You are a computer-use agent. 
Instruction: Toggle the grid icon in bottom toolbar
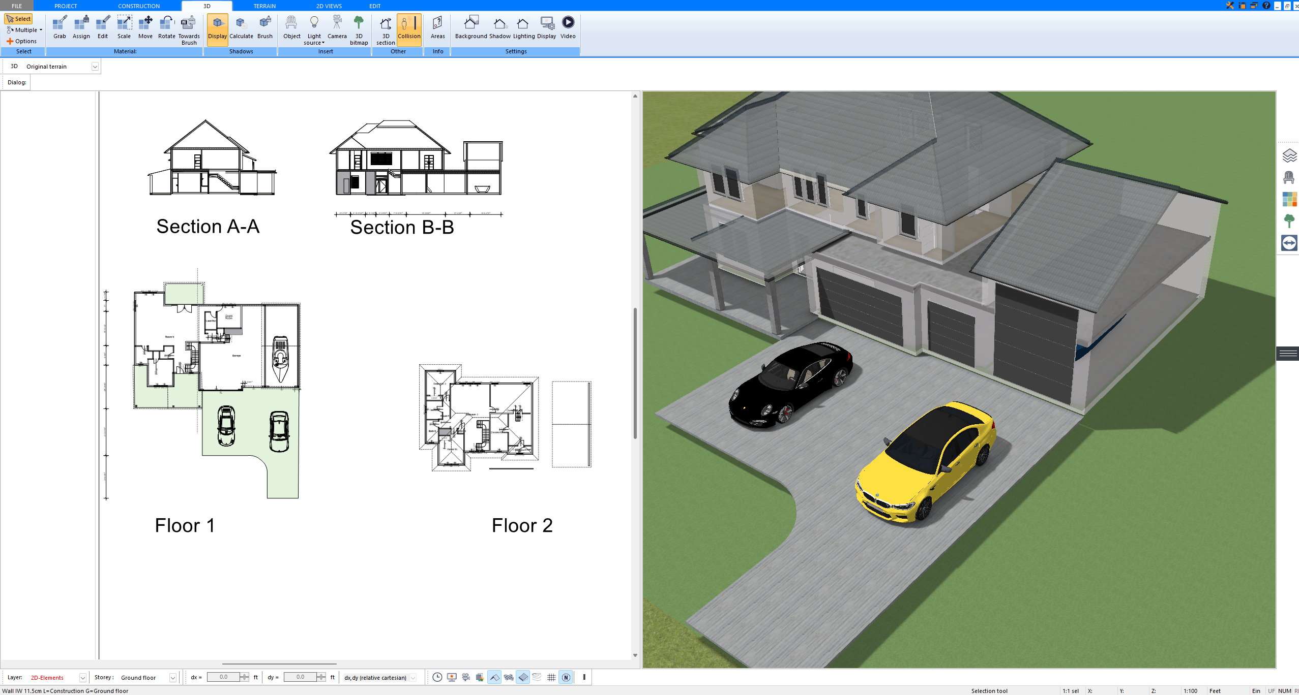(551, 677)
